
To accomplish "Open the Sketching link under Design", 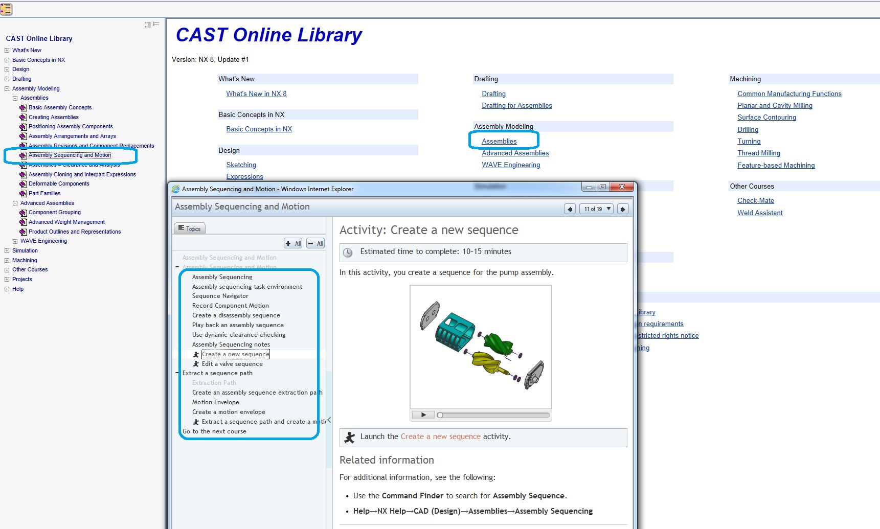I will [241, 165].
